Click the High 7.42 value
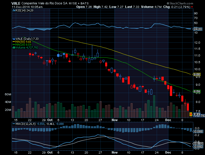 pyautogui.click(x=100, y=7)
